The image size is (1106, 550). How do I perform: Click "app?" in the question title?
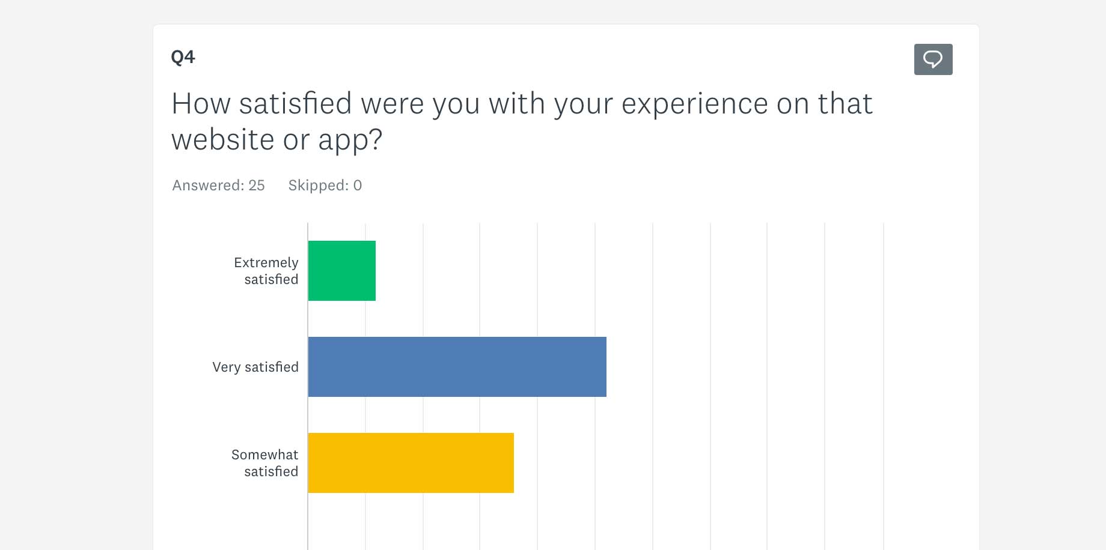[350, 140]
